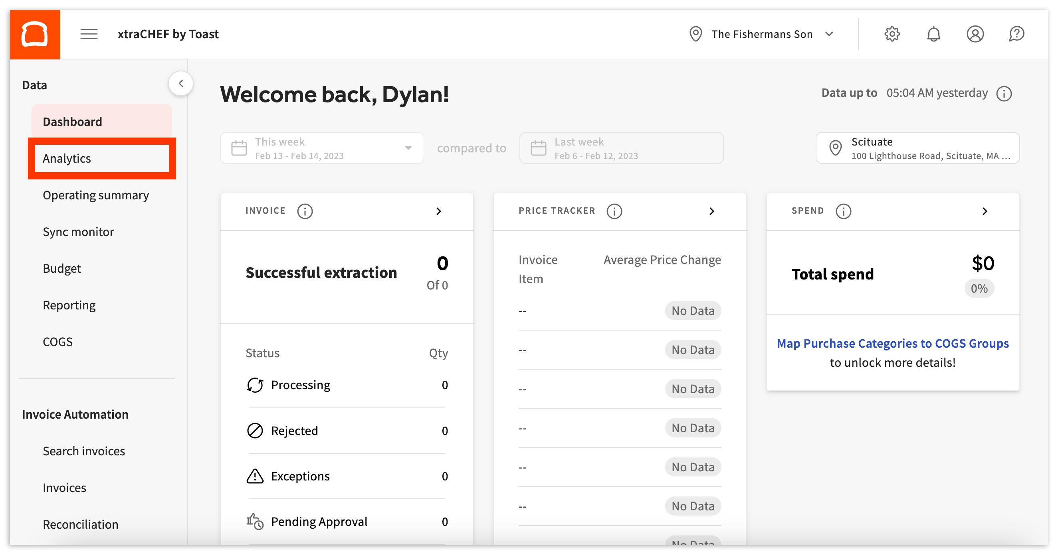Toggle data freshness info beside yesterday timestamp

(x=1005, y=94)
